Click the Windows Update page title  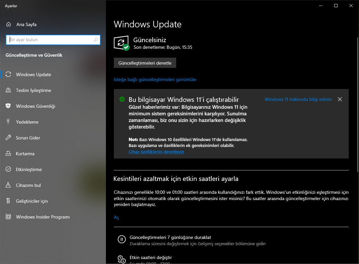[147, 24]
